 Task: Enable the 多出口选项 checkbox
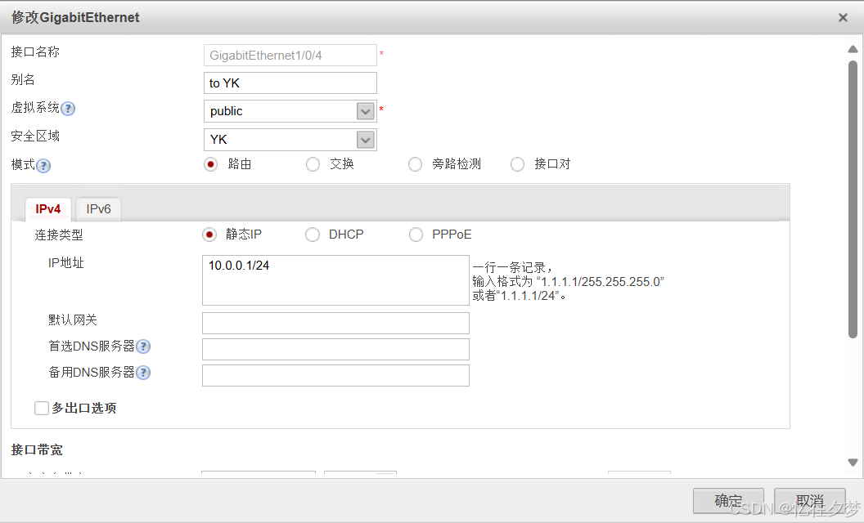pos(42,408)
